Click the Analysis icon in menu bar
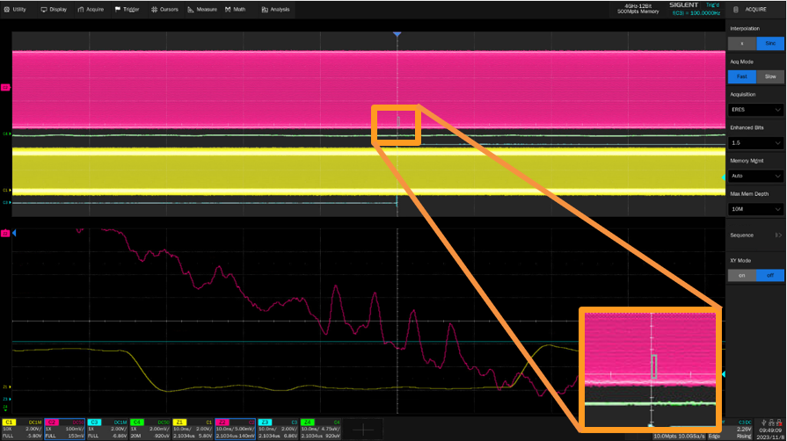 (265, 9)
